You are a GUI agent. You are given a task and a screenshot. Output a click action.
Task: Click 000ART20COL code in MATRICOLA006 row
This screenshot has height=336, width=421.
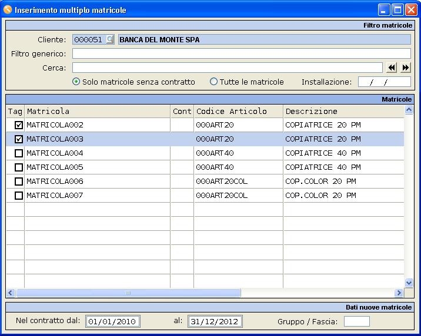click(x=222, y=182)
